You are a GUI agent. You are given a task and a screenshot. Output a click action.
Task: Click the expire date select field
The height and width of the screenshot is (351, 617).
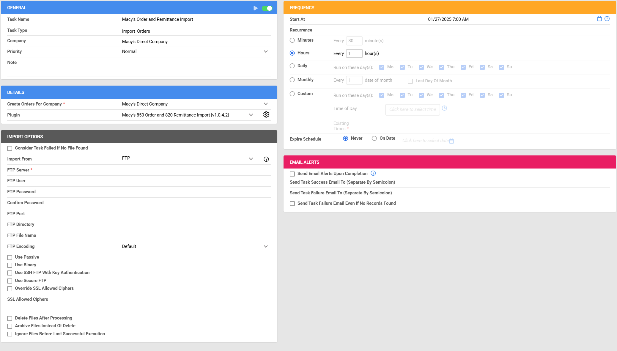coord(425,141)
